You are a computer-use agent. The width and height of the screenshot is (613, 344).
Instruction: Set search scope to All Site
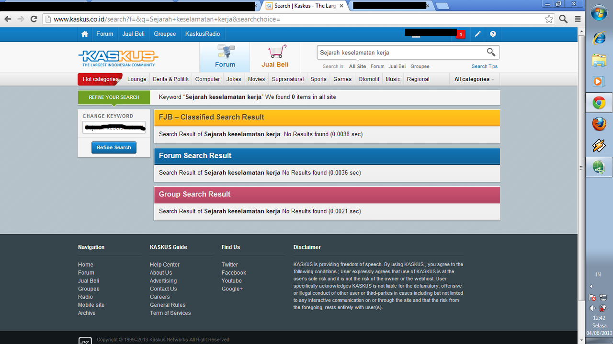pos(357,66)
